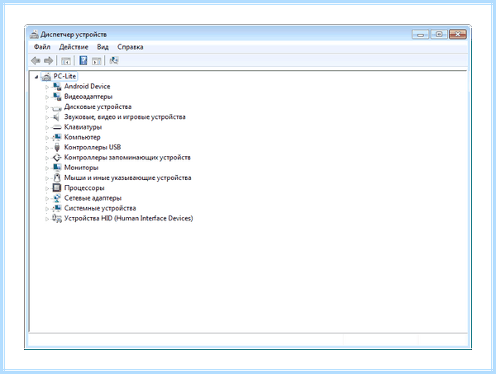Screen dimensions: 496x374
Task: Expand the Сетевые адаптеры node
Action: [47, 198]
